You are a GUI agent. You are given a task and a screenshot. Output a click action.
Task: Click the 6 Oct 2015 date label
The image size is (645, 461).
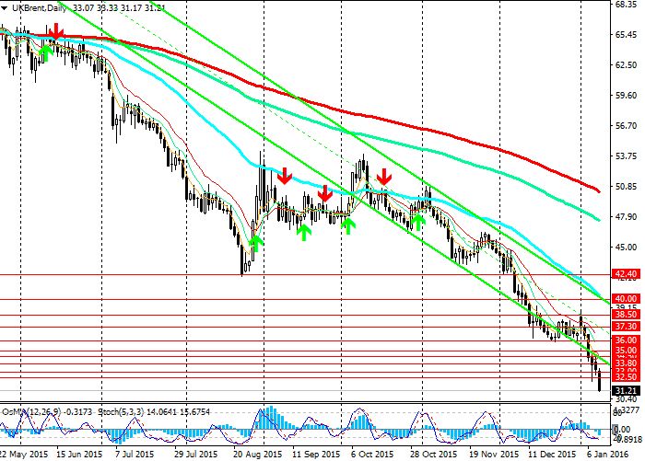pyautogui.click(x=372, y=454)
